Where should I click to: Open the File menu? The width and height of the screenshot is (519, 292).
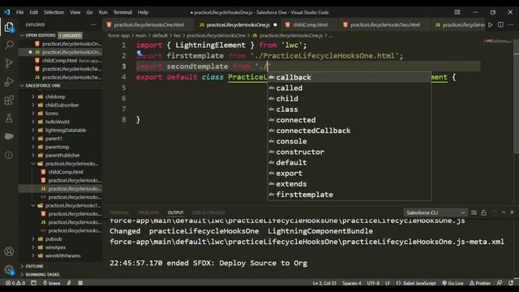[x=19, y=12]
